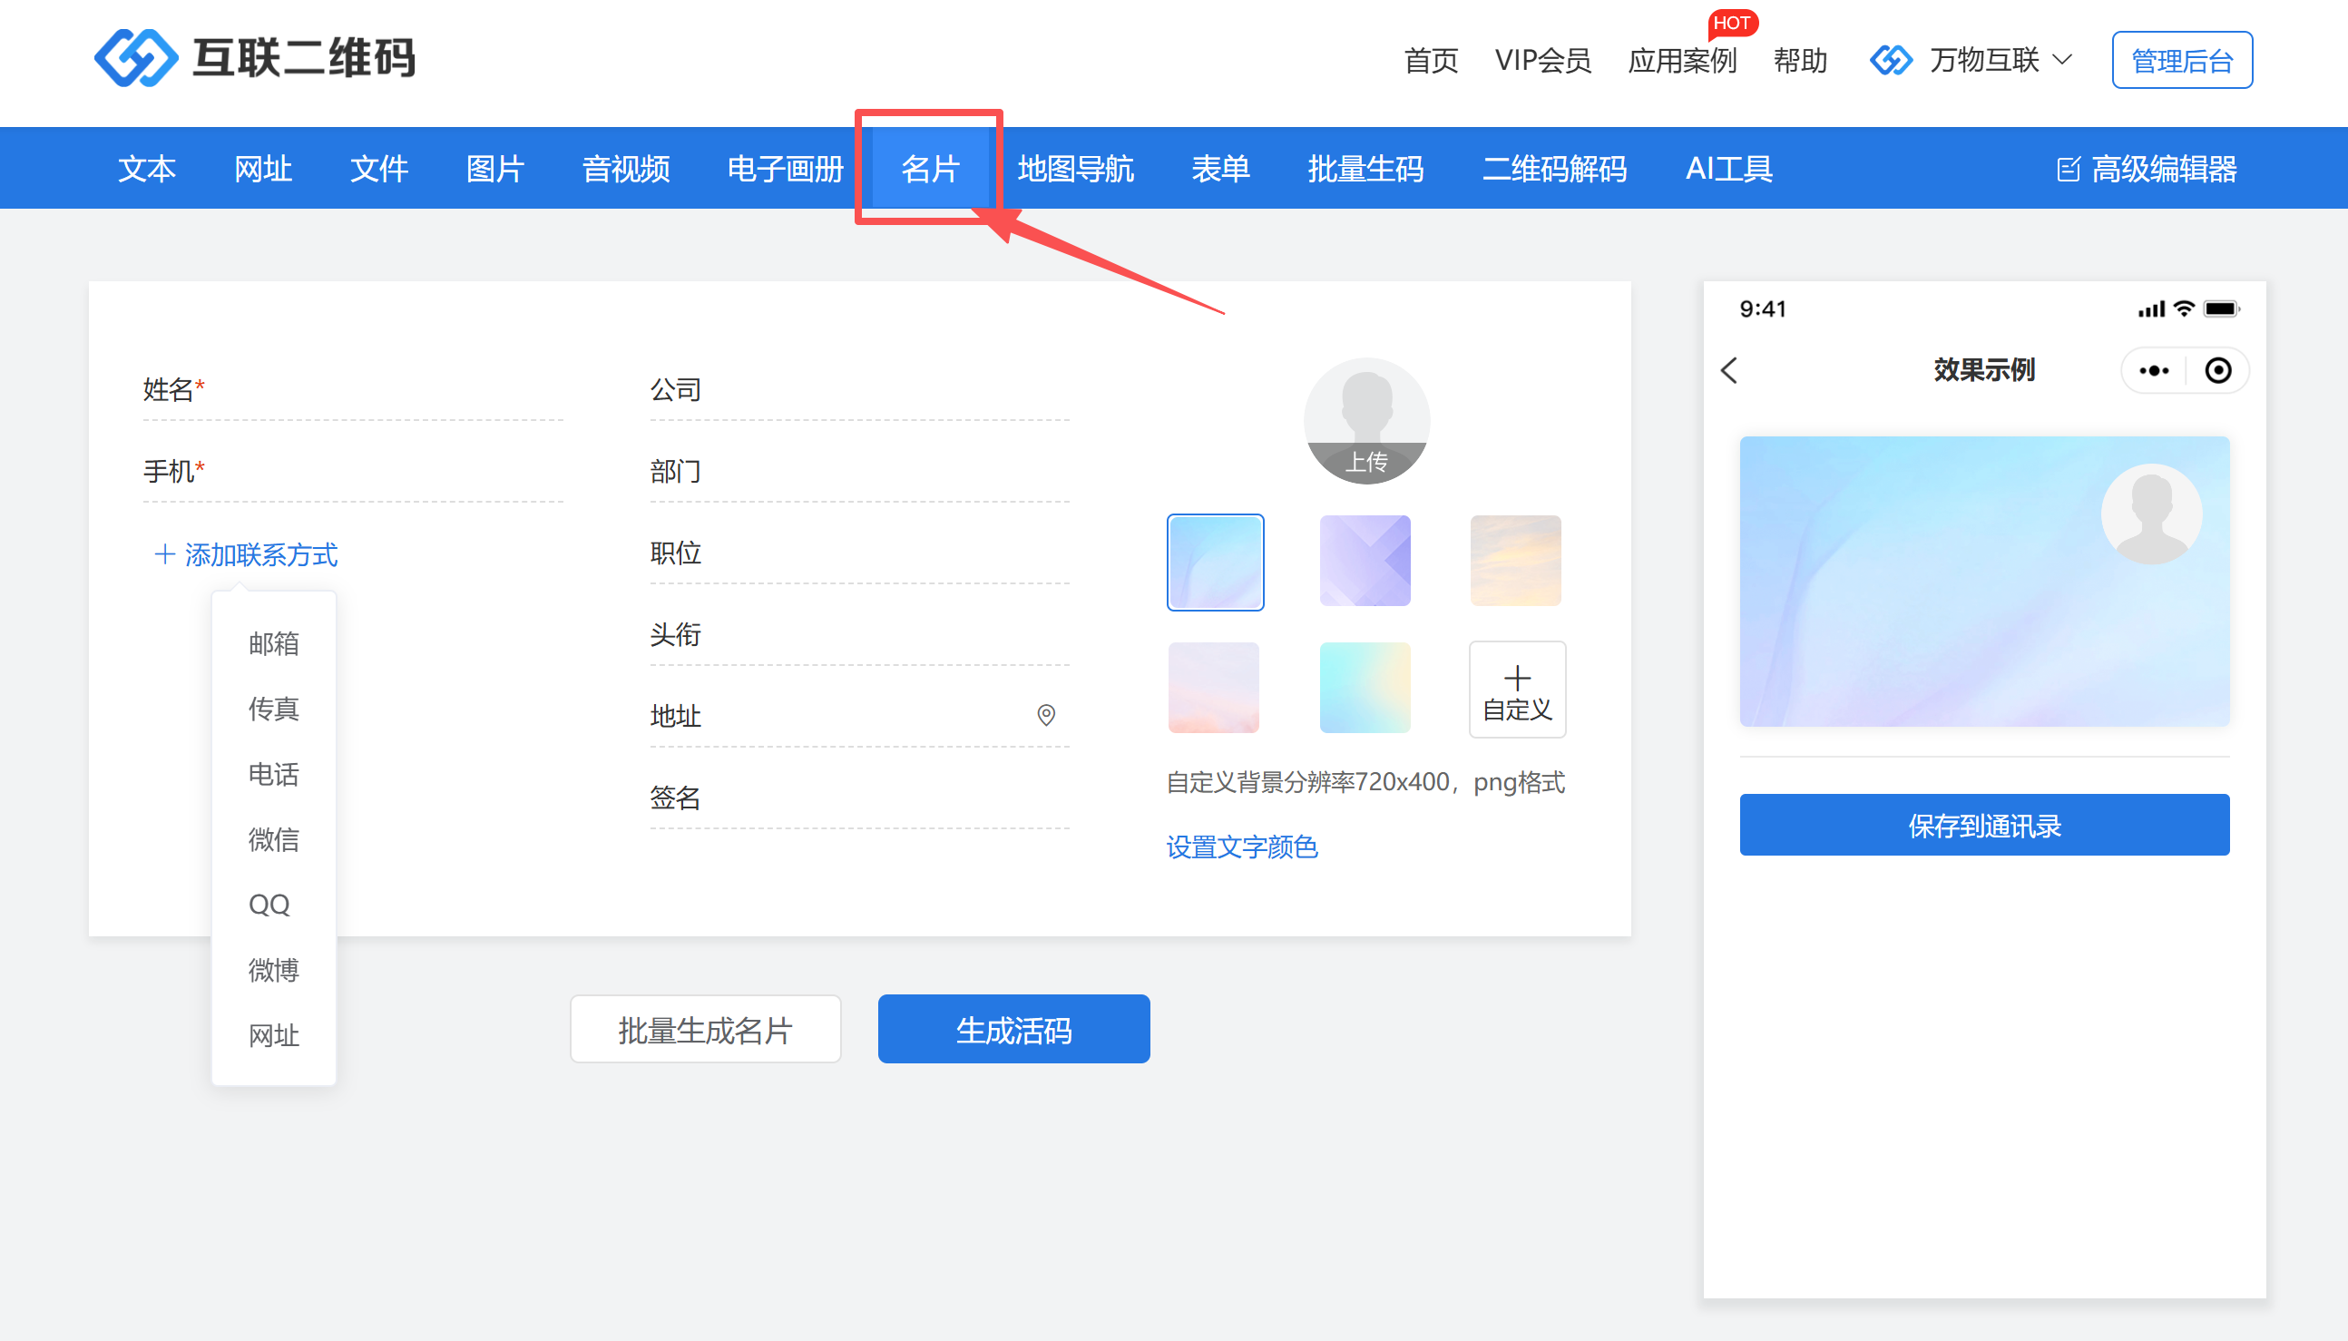Click the 设置文字颜色 link
Viewport: 2348px width, 1341px height.
click(1241, 847)
